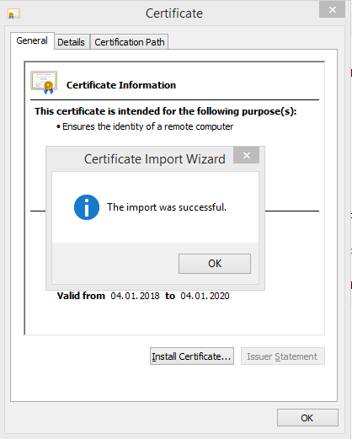The height and width of the screenshot is (439, 352).
Task: Open the Certification Path tab
Action: (x=130, y=42)
